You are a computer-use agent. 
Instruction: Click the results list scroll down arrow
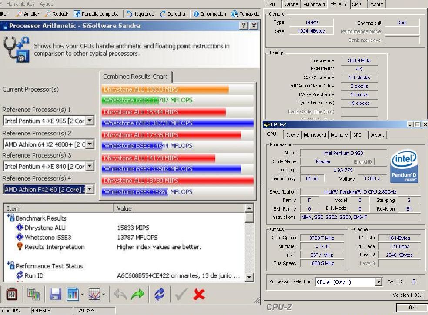(249, 277)
